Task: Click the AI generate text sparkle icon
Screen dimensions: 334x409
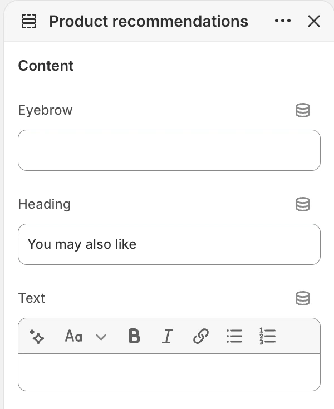Action: click(37, 337)
